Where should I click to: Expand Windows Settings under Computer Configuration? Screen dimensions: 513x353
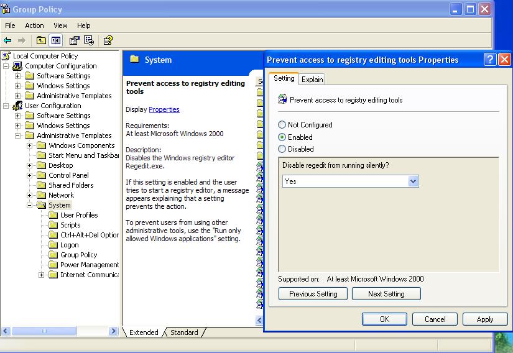17,86
